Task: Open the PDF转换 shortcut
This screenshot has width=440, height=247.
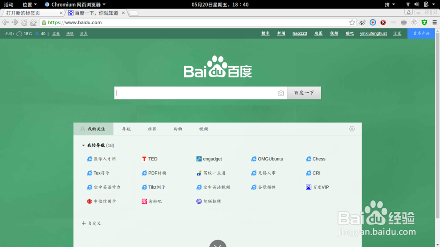Action: pyautogui.click(x=154, y=173)
